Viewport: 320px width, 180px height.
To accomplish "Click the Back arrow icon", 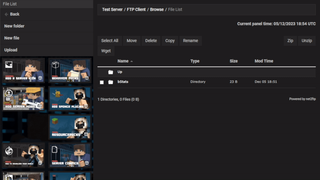I will tap(6, 14).
